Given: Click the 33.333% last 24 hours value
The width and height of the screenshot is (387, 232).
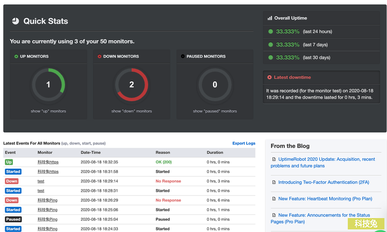Looking at the screenshot, I should (x=288, y=31).
